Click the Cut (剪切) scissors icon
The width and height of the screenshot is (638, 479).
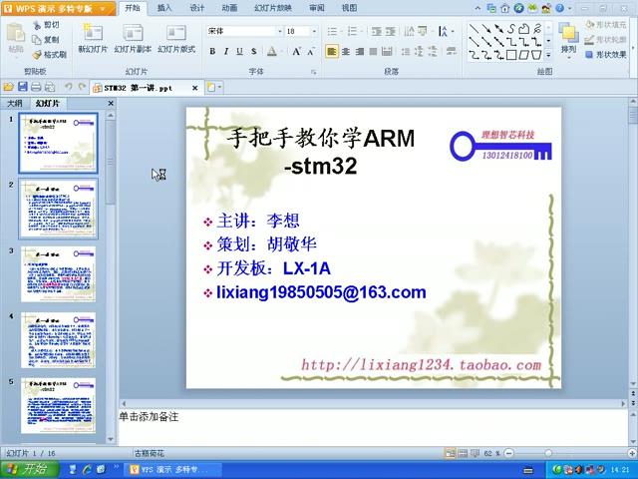click(37, 25)
